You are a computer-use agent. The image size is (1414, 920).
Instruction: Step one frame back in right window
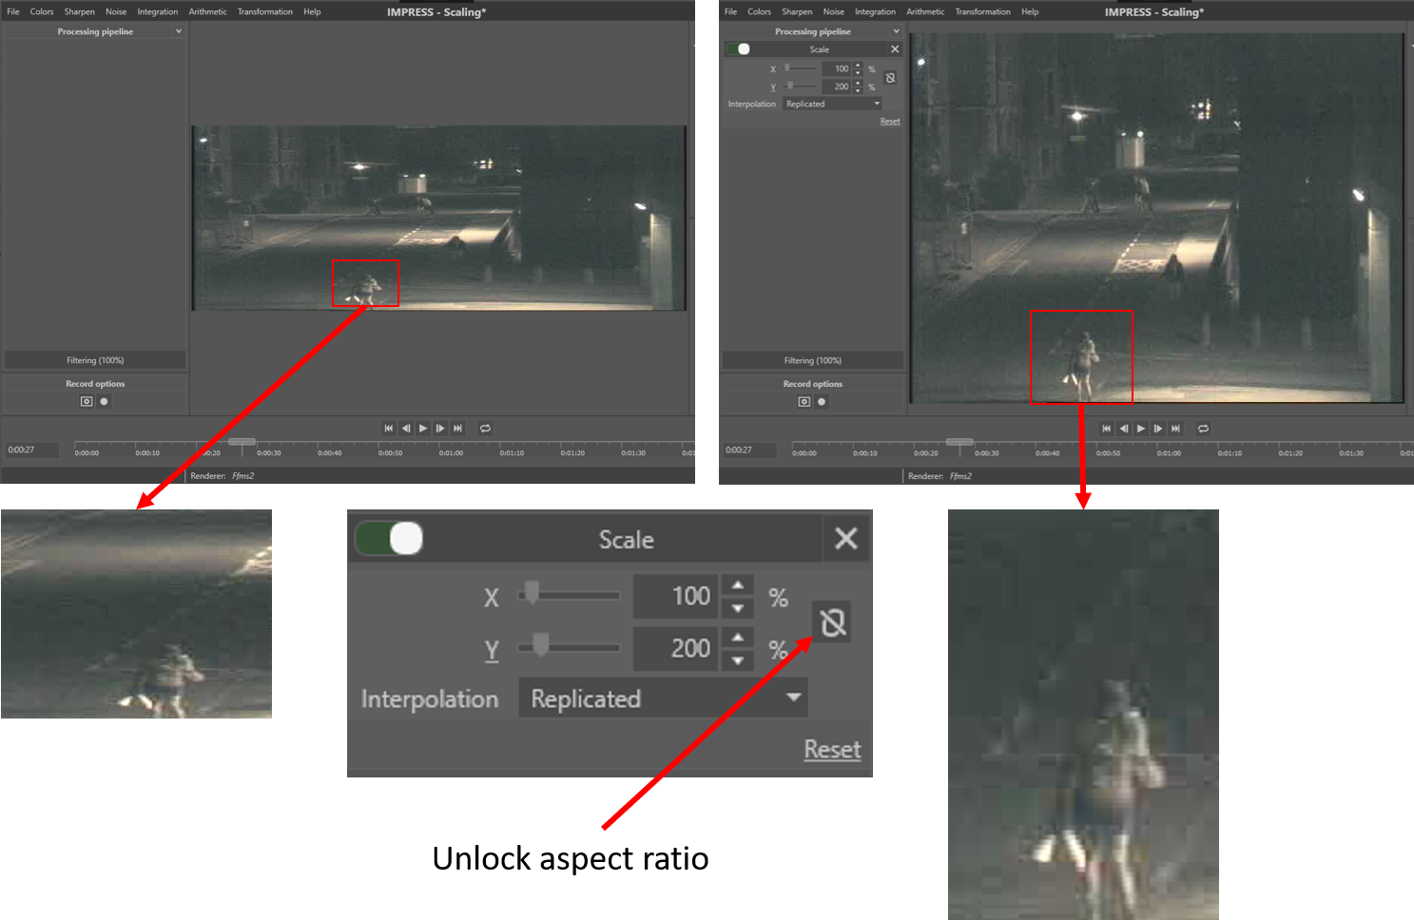click(1124, 429)
